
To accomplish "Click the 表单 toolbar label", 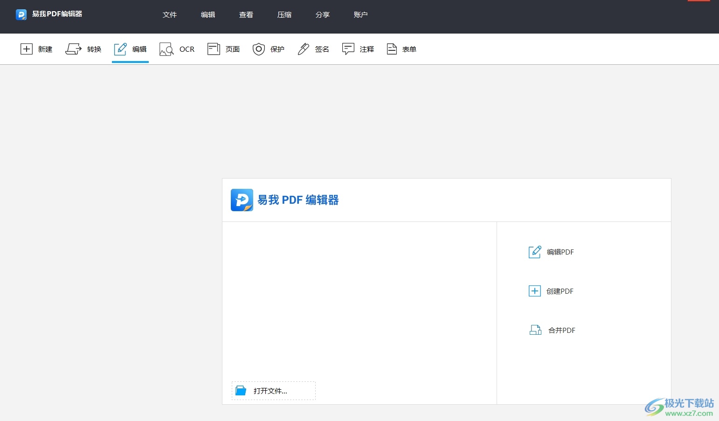I will [409, 49].
